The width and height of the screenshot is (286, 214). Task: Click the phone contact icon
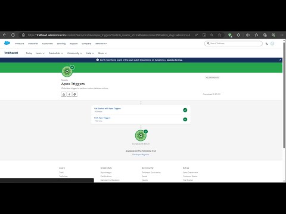coord(266,43)
